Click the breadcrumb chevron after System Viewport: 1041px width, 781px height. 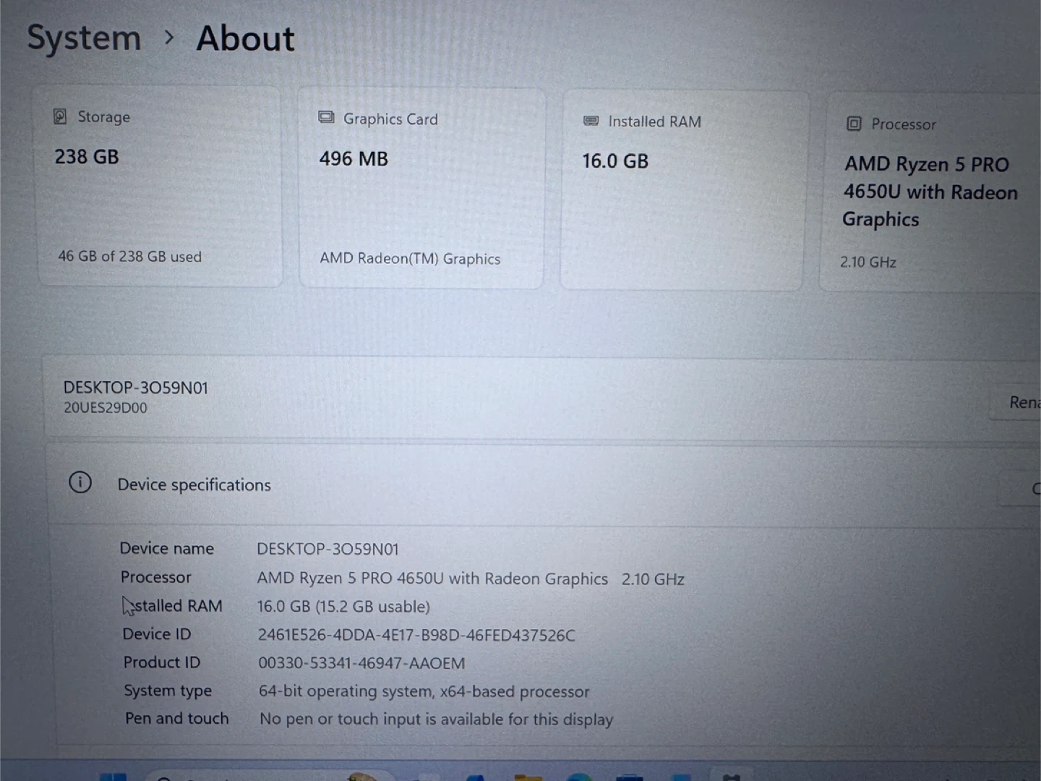coord(169,37)
